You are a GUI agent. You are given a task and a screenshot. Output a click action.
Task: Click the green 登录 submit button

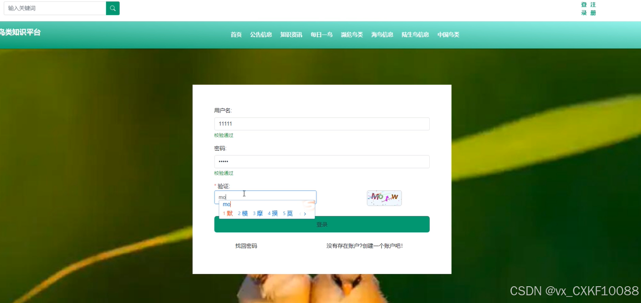pos(322,224)
